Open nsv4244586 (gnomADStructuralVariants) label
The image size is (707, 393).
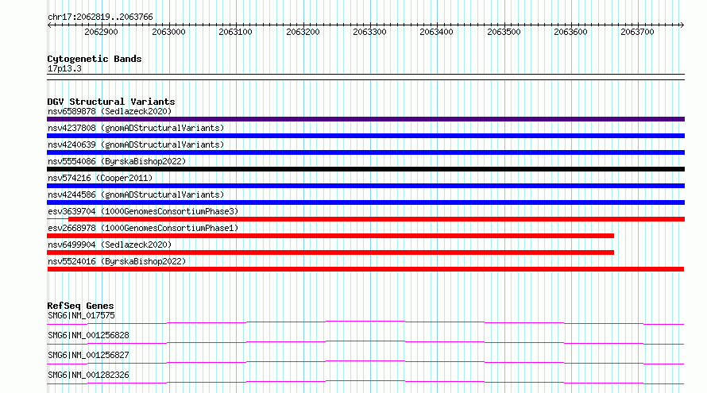136,195
